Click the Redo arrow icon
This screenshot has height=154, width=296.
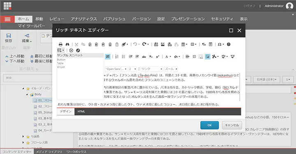click(x=144, y=44)
